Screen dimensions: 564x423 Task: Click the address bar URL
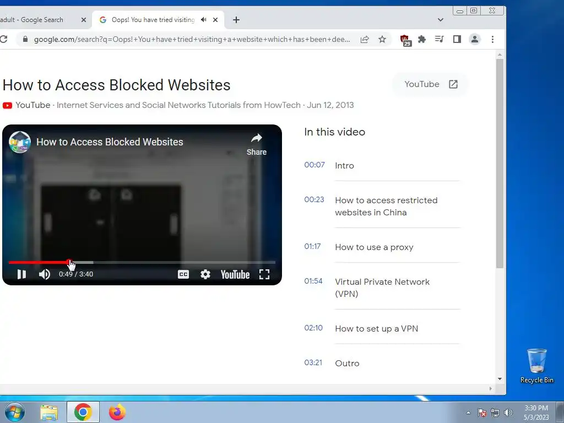(192, 39)
